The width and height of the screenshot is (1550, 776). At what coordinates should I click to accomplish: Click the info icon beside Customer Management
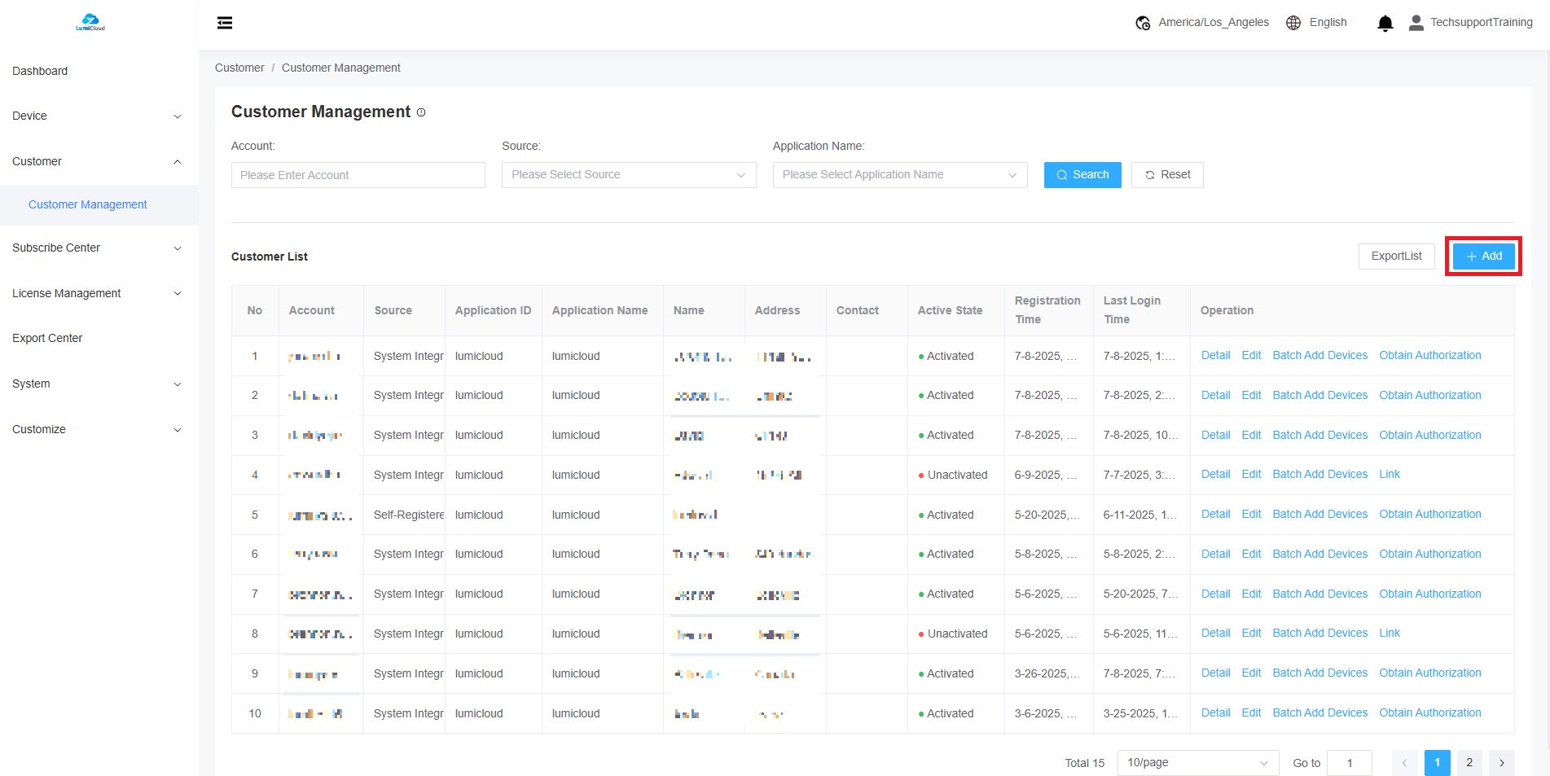pos(421,112)
